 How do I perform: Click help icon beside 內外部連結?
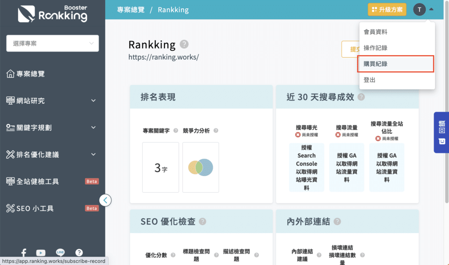(337, 222)
